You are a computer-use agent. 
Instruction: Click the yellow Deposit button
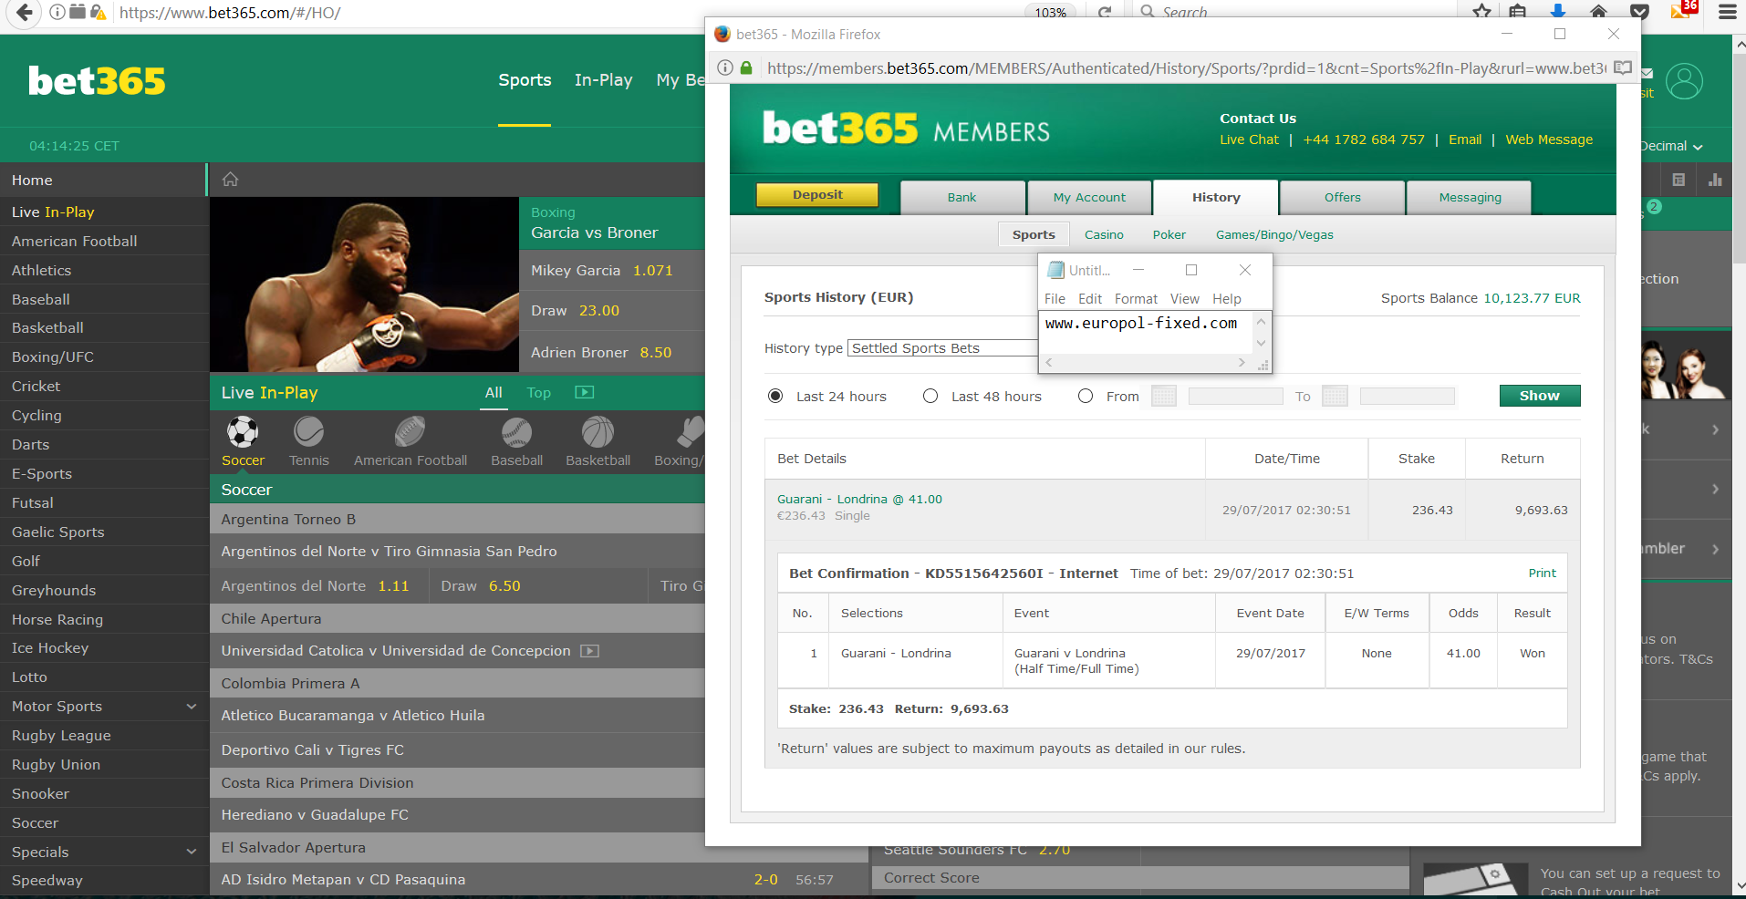coord(817,195)
